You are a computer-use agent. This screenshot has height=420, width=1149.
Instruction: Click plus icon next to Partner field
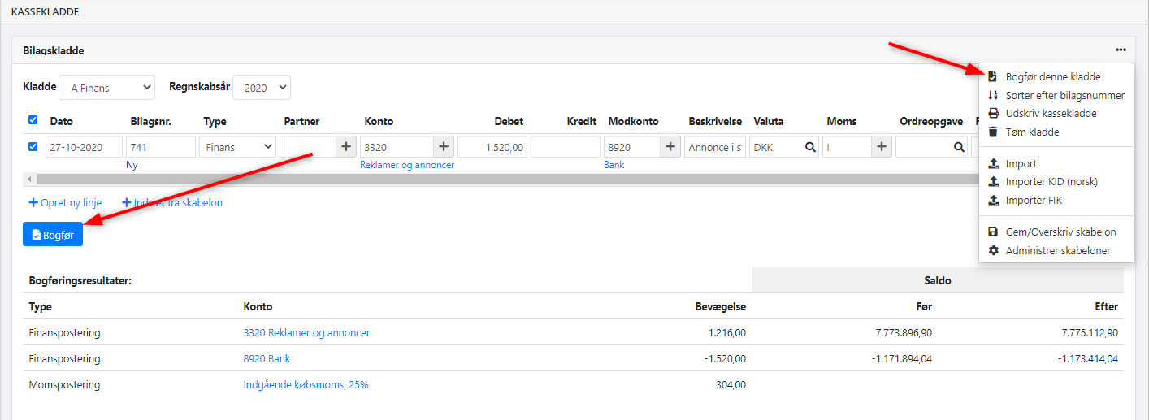point(346,147)
